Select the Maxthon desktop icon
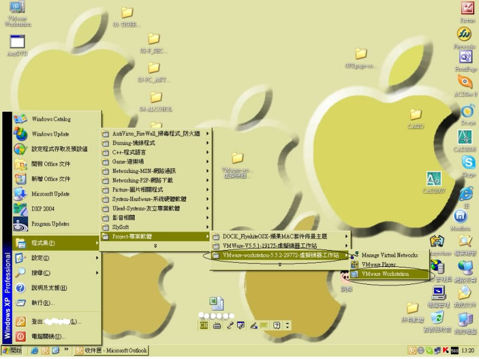This screenshot has width=479, height=359. [x=460, y=220]
